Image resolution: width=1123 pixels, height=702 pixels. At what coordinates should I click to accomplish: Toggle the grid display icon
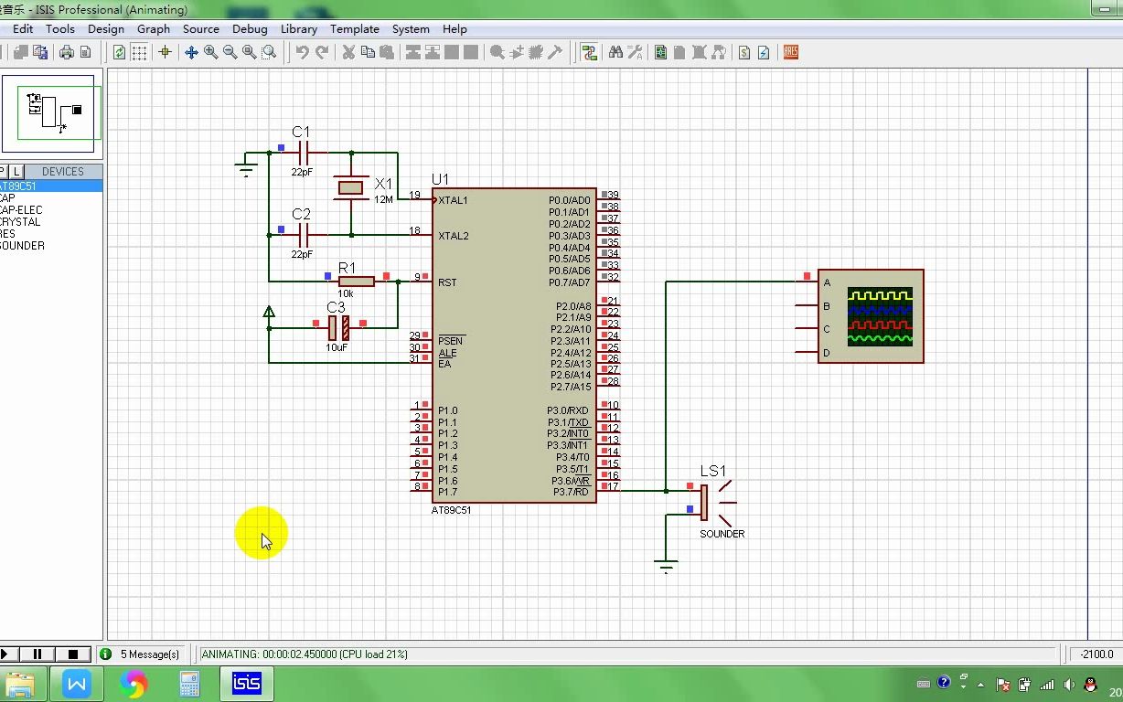[139, 53]
